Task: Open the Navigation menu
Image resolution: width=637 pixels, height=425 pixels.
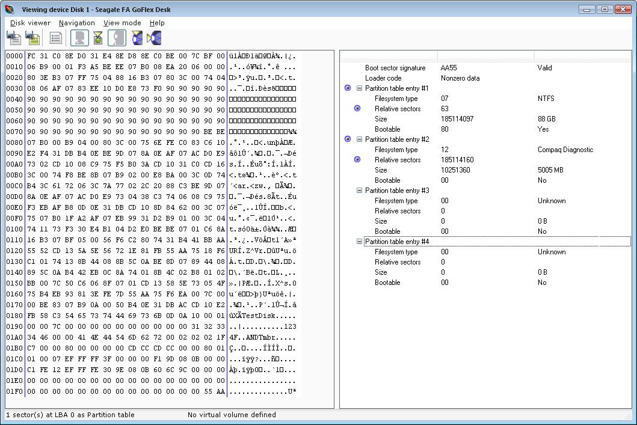Action: coord(77,23)
